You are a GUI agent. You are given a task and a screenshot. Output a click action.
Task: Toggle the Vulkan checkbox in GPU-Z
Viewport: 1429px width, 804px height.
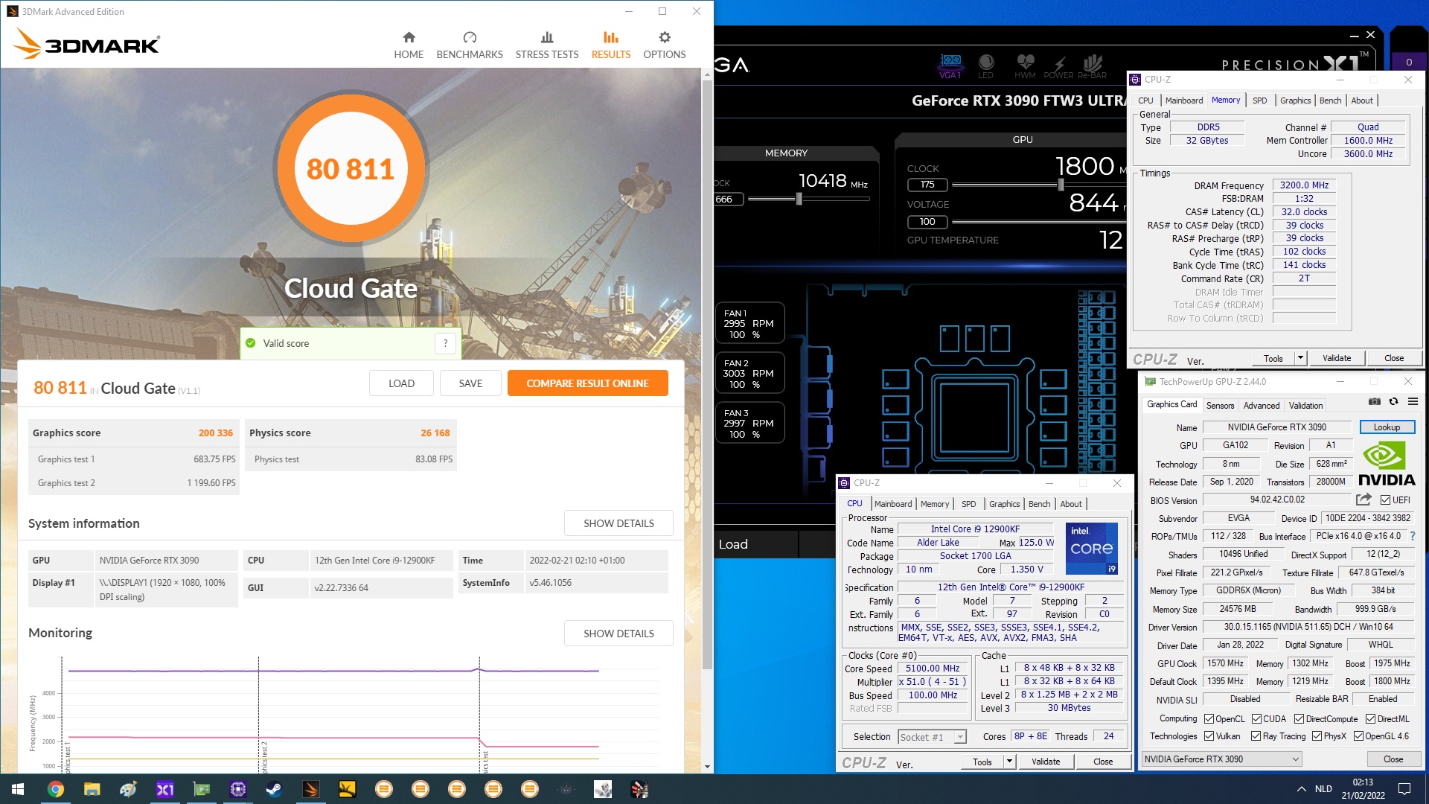(x=1209, y=736)
